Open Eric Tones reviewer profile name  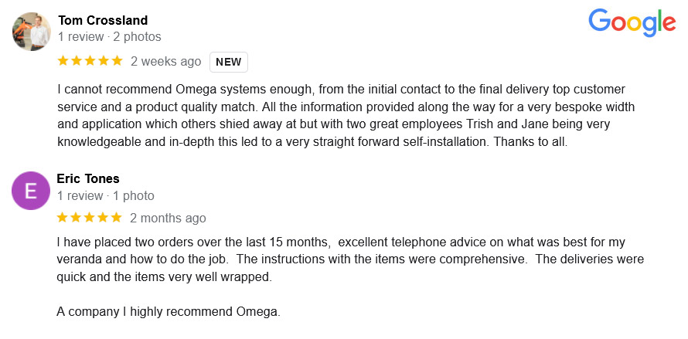tap(88, 178)
